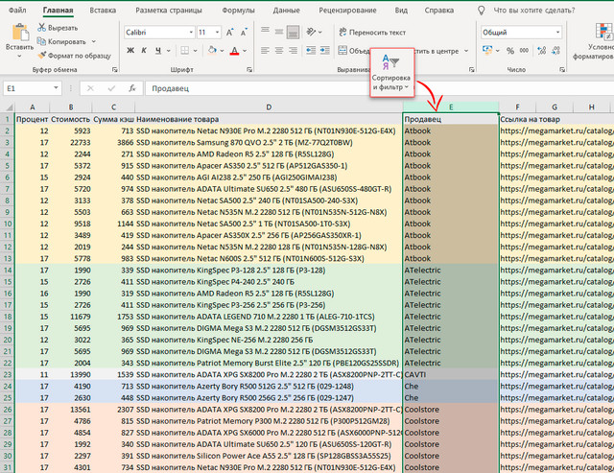Image resolution: width=614 pixels, height=473 pixels.
Task: Open the fill color dropdown arrow
Action: (x=222, y=51)
